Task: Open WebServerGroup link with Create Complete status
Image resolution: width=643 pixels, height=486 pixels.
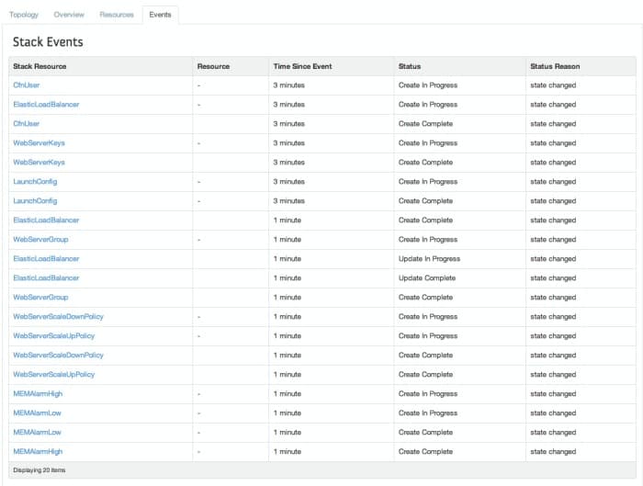Action: 40,298
